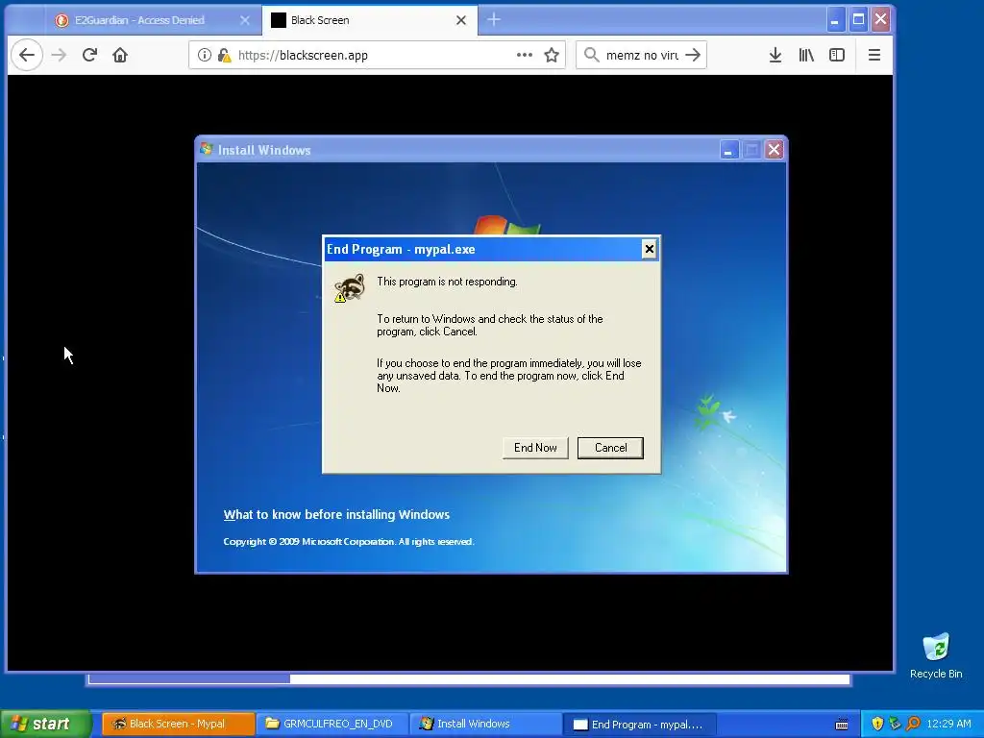984x738 pixels.
Task: Switch to Black Screen - Mypal taskbar item
Action: (x=178, y=724)
